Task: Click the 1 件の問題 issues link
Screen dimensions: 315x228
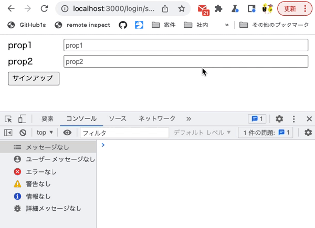Action: [266, 133]
